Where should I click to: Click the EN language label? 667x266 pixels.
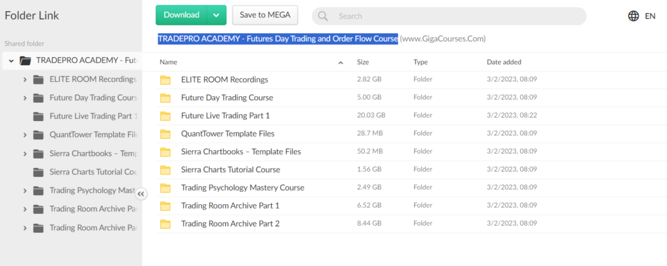(x=650, y=16)
